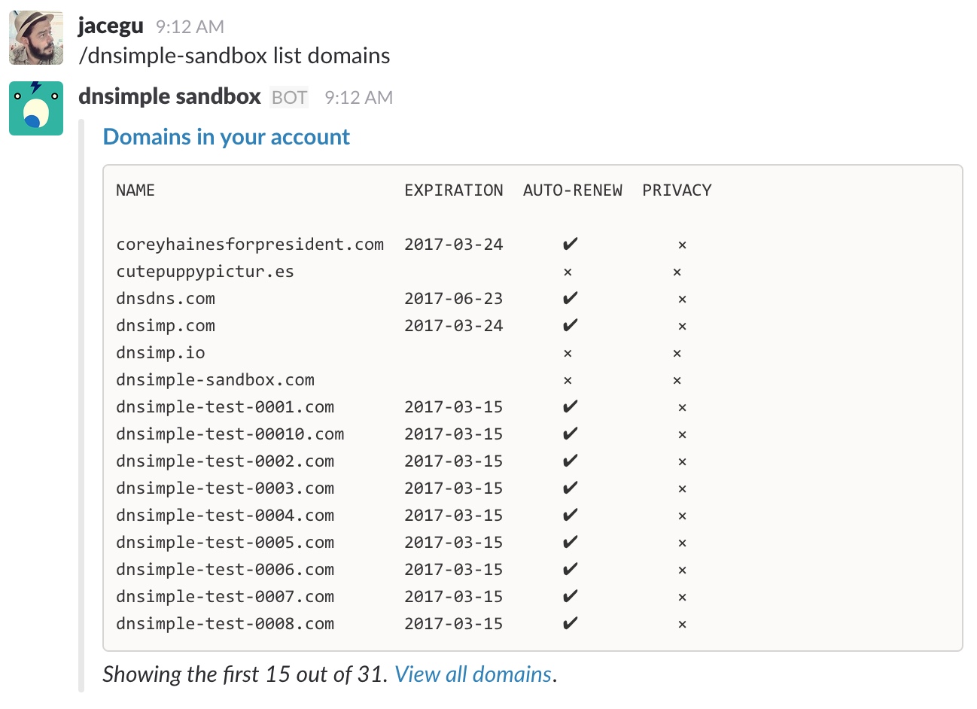Image resolution: width=977 pixels, height=709 pixels.
Task: Click privacy cross for dnsimple-test-0008.com
Action: (682, 624)
